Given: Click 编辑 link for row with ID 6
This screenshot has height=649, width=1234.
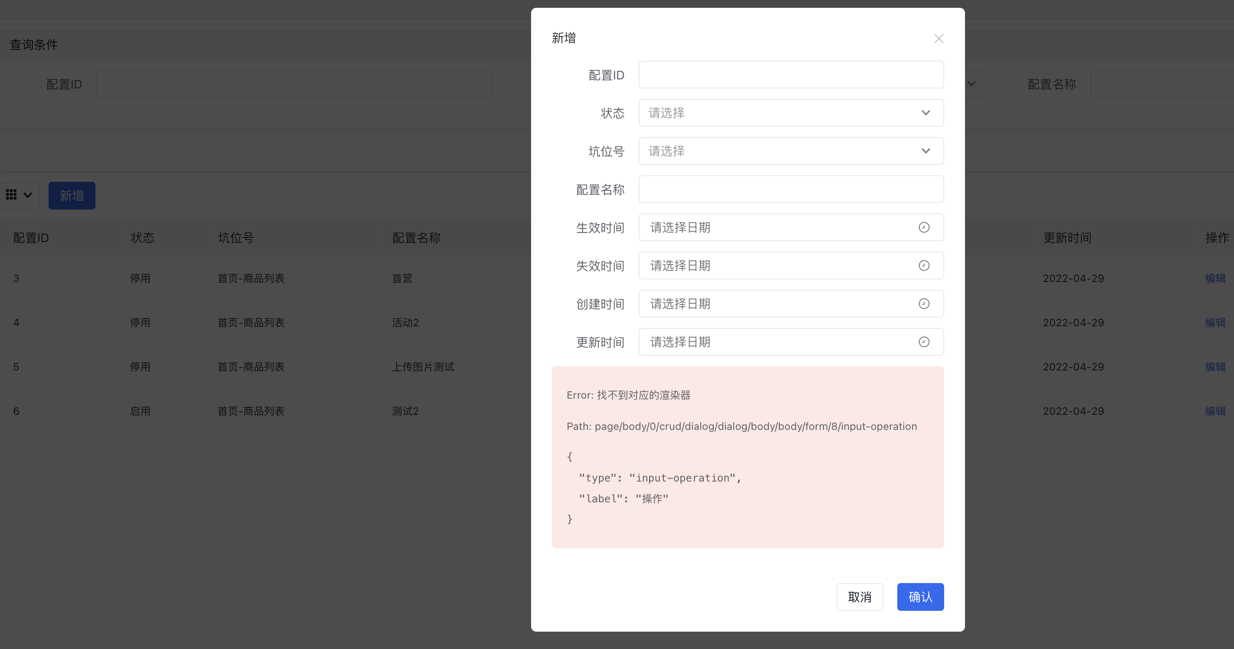Looking at the screenshot, I should [1215, 411].
